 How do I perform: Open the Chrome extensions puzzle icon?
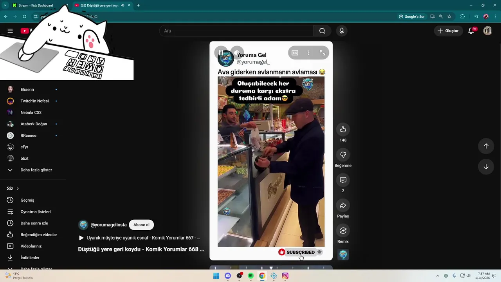pos(463,16)
